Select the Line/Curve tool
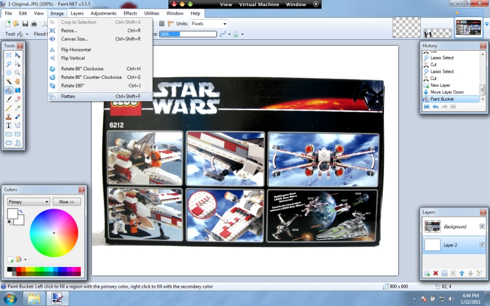Viewport: 490px width, 306px height. (x=18, y=125)
